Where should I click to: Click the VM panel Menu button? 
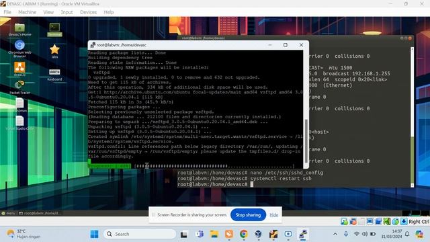click(x=8, y=213)
